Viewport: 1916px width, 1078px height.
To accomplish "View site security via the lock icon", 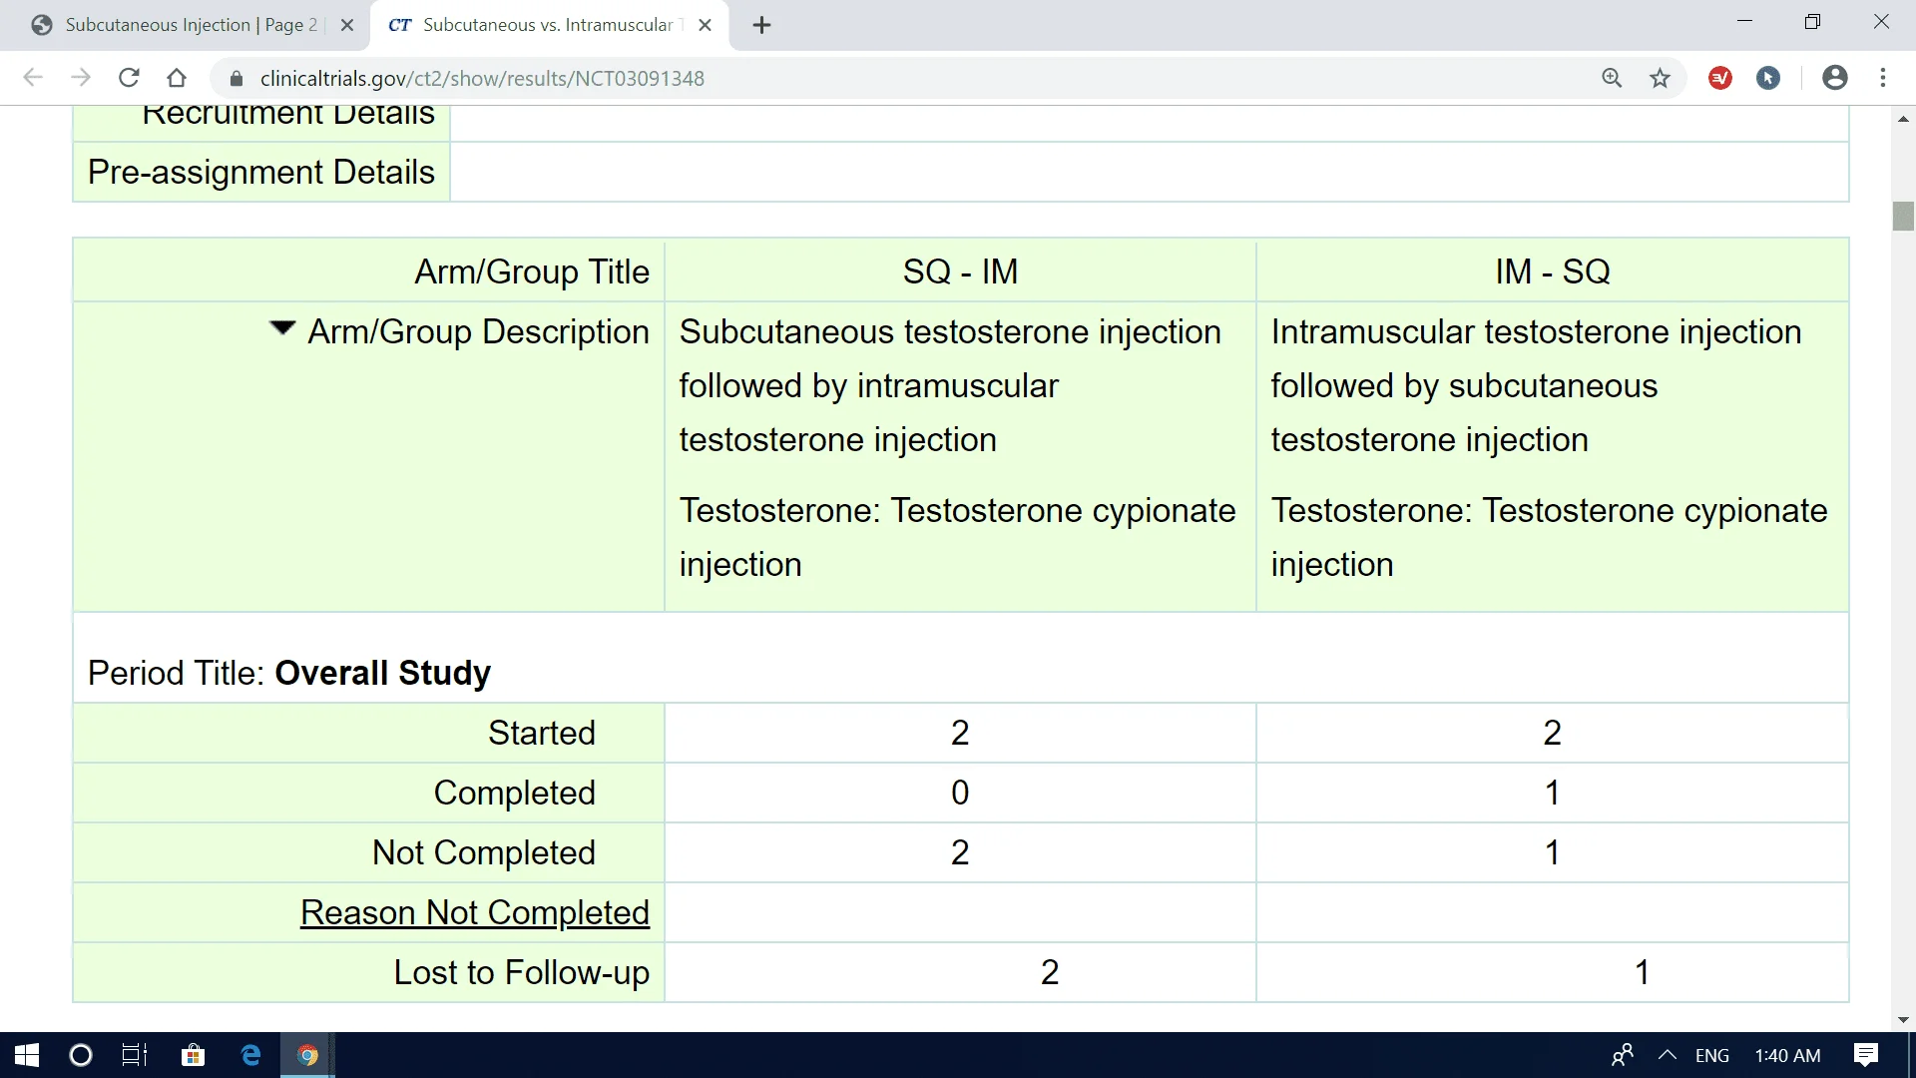I will [237, 78].
